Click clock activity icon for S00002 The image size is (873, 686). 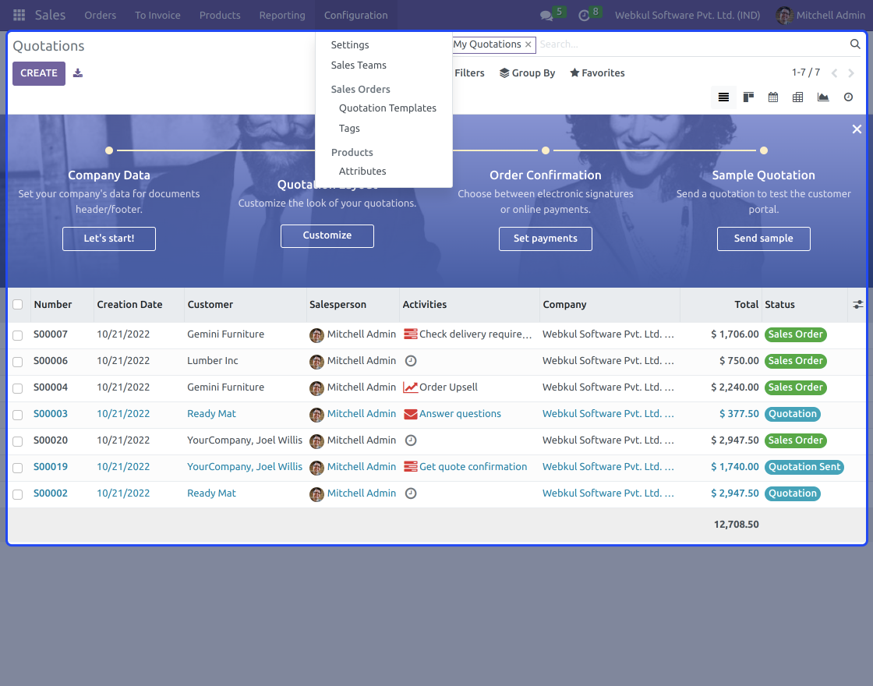[x=410, y=493]
